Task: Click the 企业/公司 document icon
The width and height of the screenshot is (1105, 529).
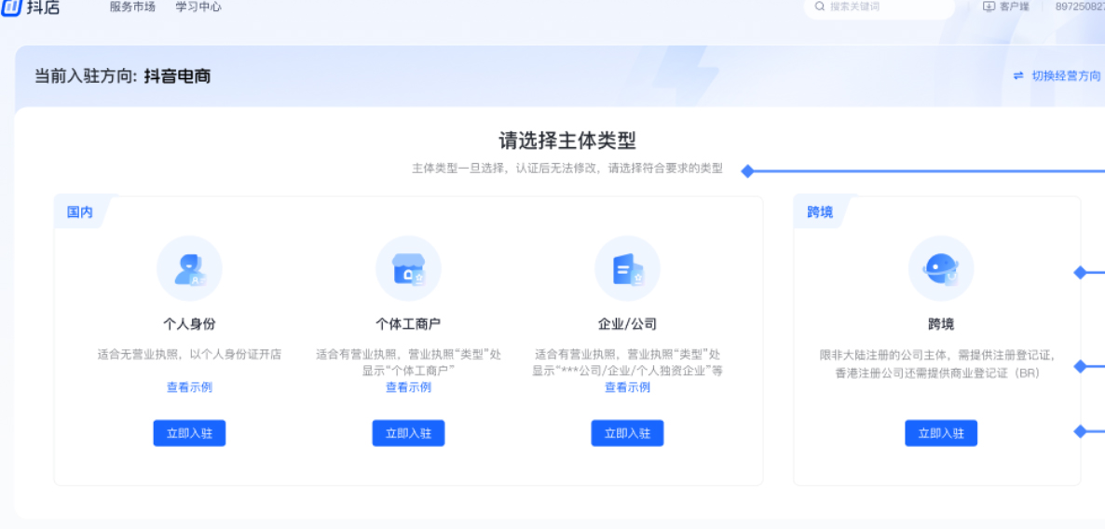Action: pos(627,268)
